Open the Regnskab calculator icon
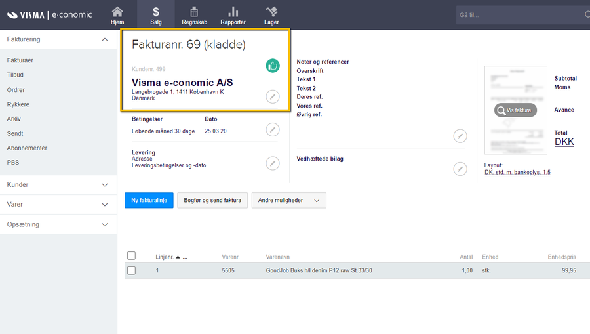This screenshot has width=590, height=334. point(194,15)
